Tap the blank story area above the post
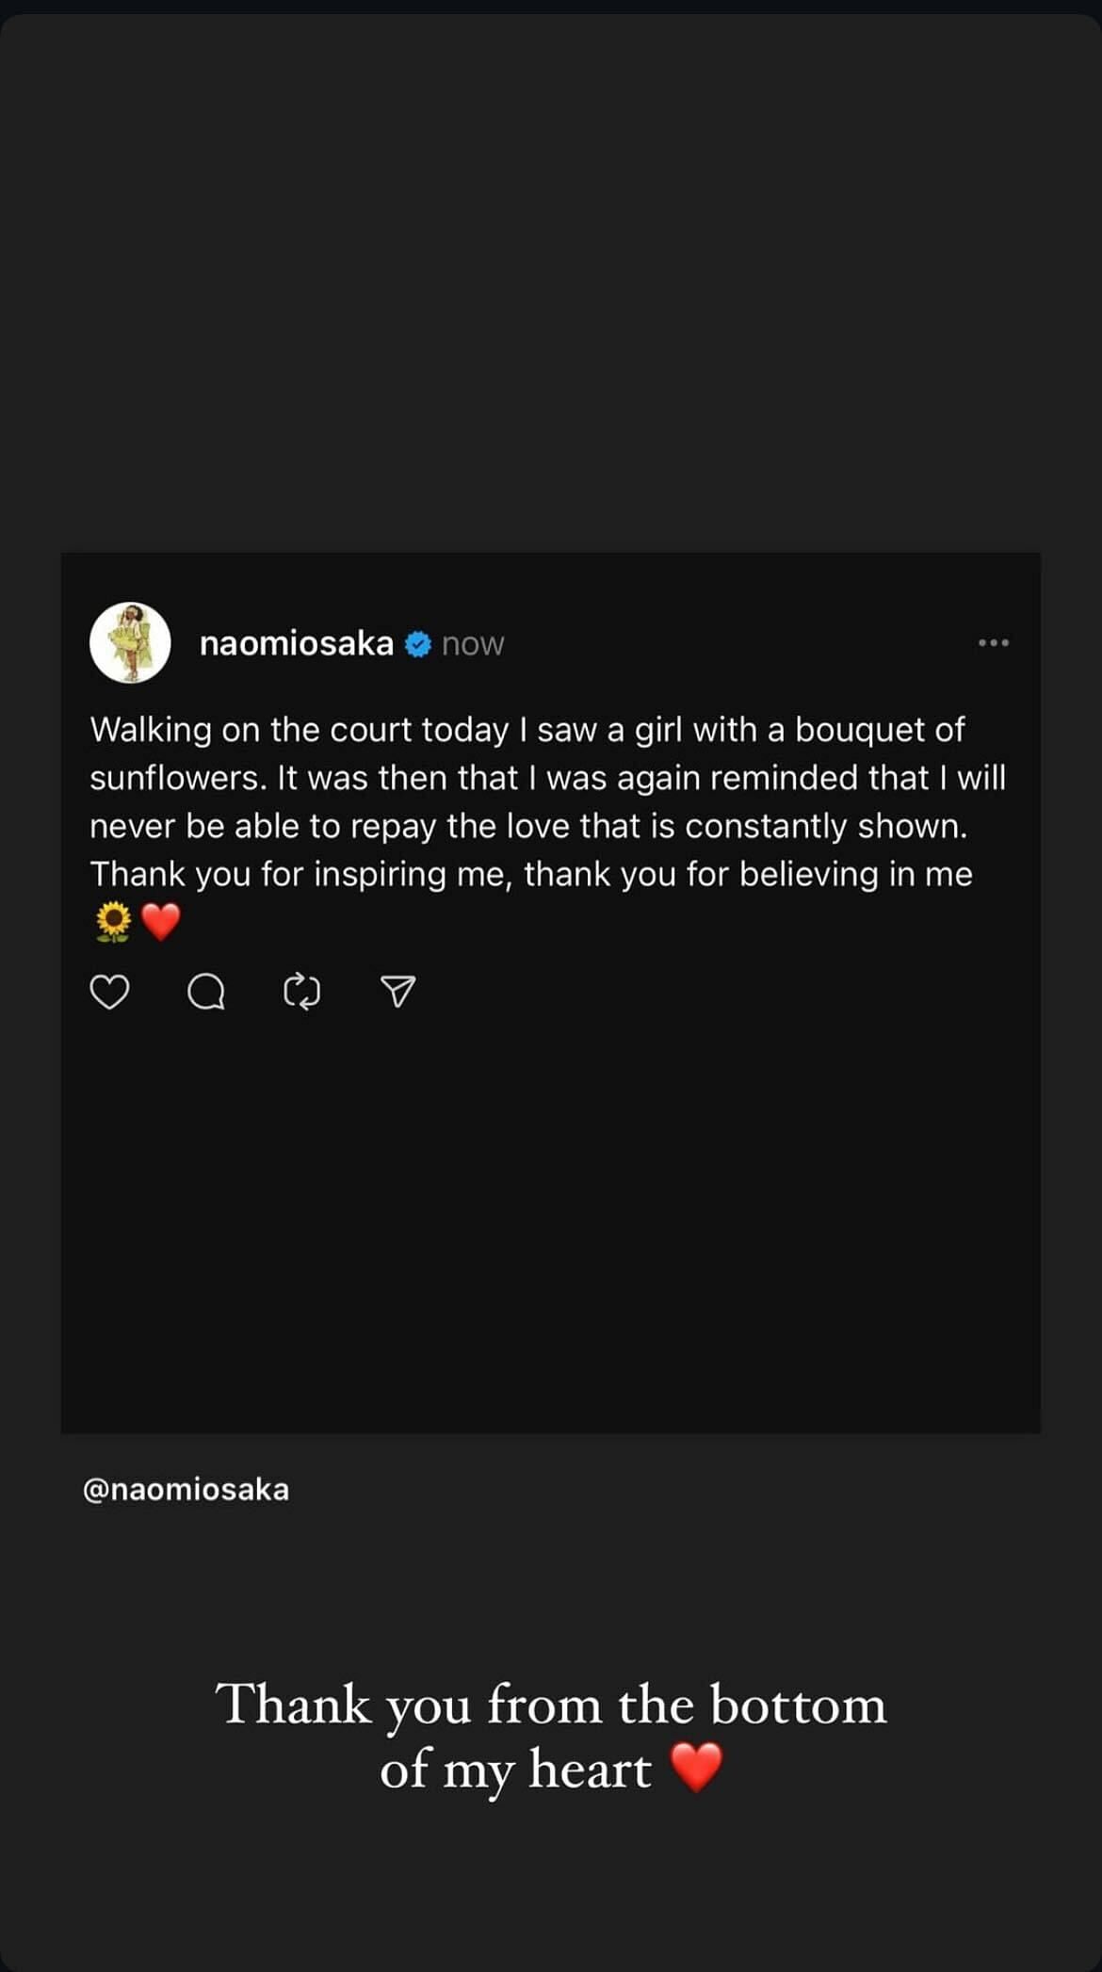This screenshot has width=1102, height=1972. 551,283
